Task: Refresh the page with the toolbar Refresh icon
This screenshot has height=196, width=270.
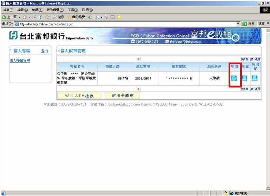Action: tap(41, 17)
